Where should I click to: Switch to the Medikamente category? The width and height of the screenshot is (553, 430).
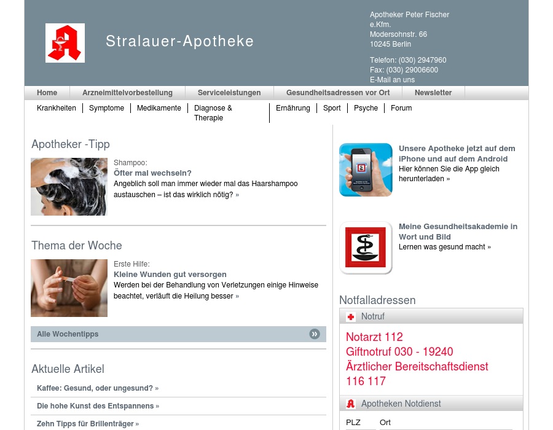click(159, 108)
